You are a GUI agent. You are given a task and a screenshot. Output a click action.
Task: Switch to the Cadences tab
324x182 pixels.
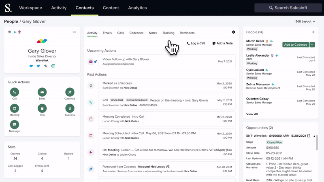coord(136,33)
